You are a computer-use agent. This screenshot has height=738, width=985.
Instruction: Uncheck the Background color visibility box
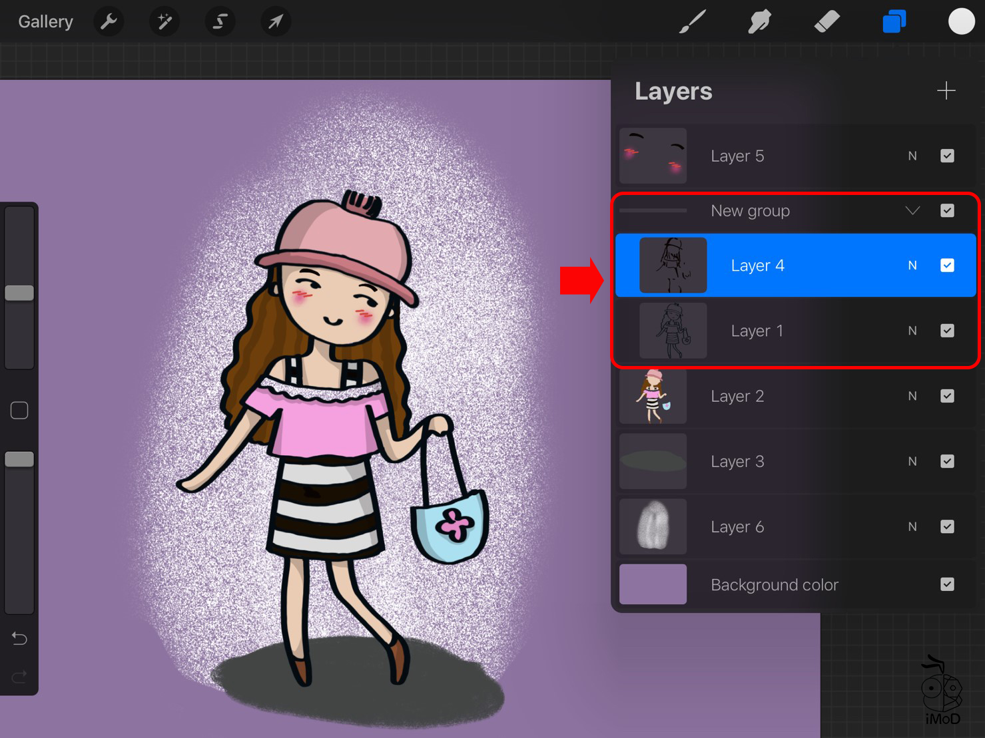947,584
